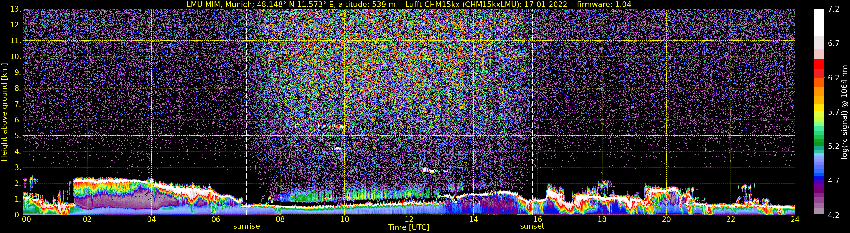This screenshot has width=850, height=233.
Task: Click the height axis tick '3.'
Action: coord(17,167)
